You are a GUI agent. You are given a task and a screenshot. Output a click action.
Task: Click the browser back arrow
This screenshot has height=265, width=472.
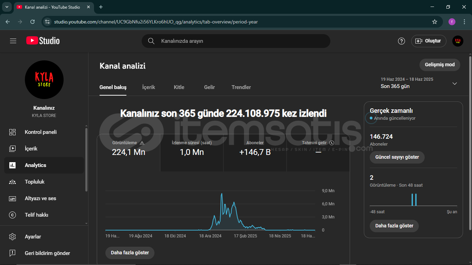8,22
